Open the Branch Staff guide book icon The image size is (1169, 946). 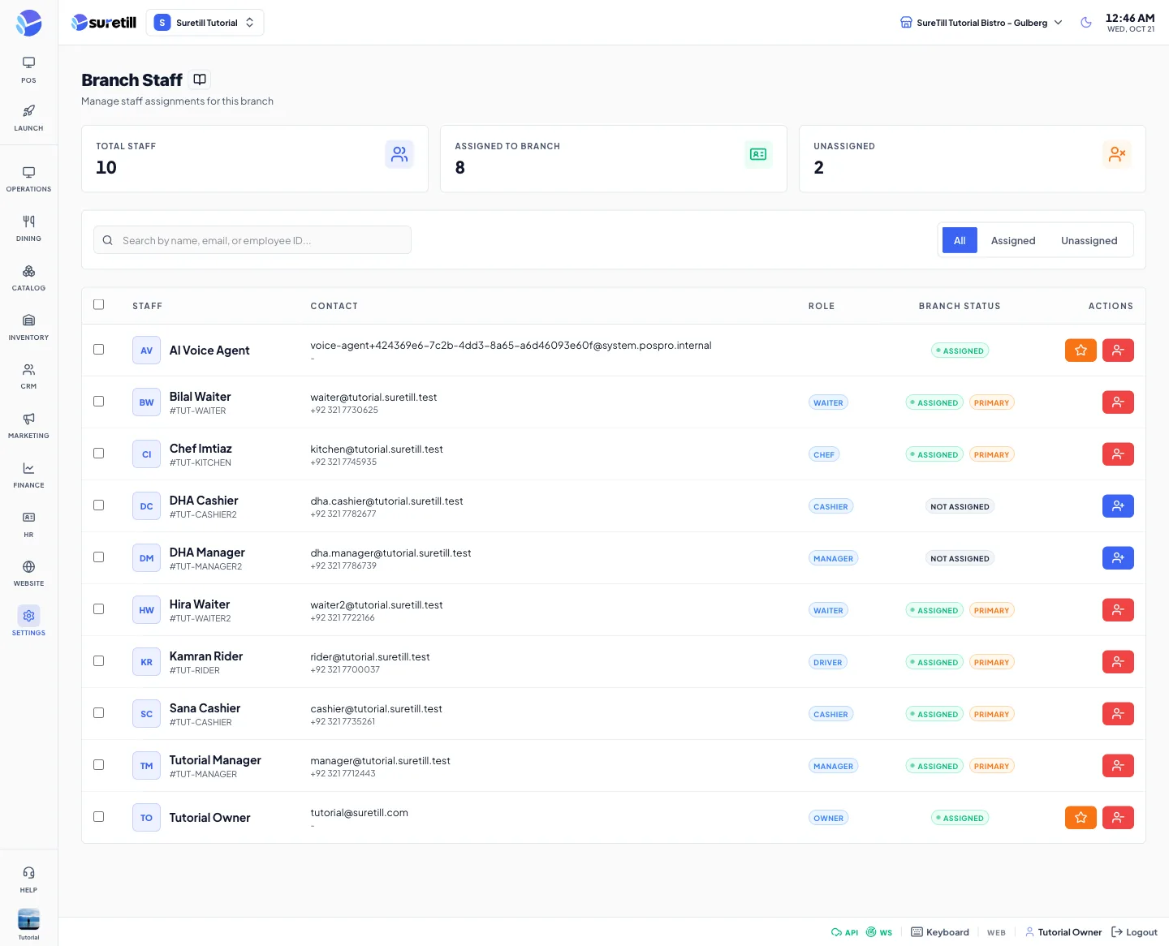[200, 80]
